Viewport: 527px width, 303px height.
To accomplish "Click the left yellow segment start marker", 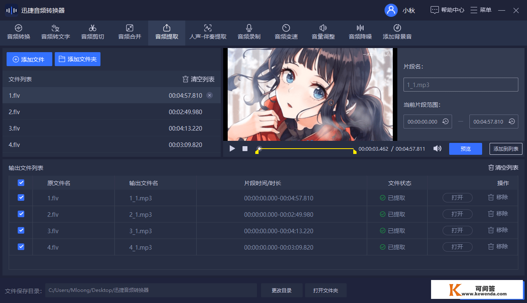I will pos(257,152).
